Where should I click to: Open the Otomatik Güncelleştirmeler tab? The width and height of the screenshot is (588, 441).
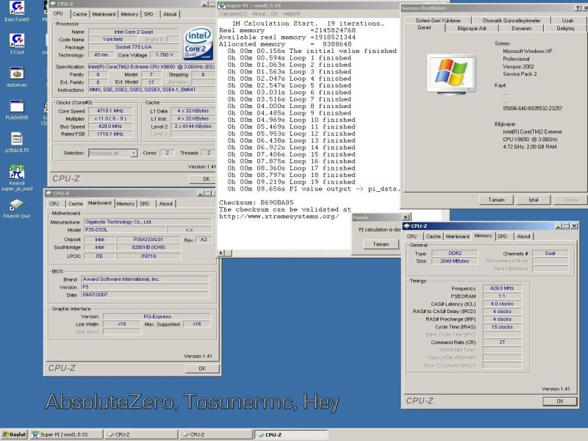512,21
